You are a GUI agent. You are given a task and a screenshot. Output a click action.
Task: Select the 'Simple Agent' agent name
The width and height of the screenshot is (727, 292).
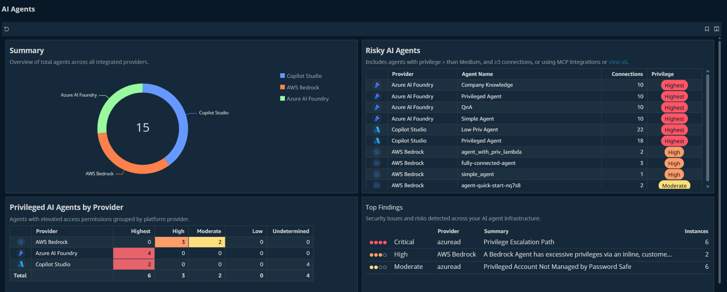click(477, 119)
